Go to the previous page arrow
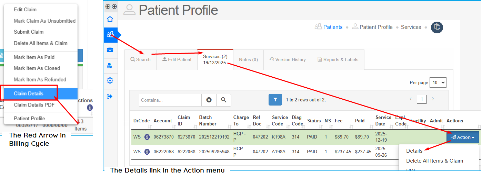 click(x=410, y=99)
